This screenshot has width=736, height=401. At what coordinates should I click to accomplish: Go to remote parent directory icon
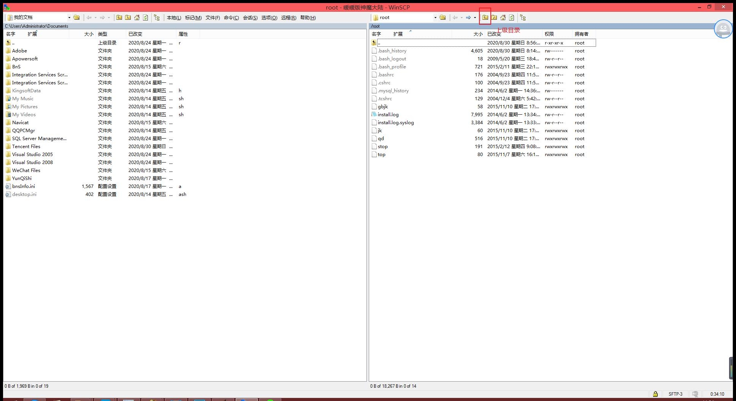[485, 17]
